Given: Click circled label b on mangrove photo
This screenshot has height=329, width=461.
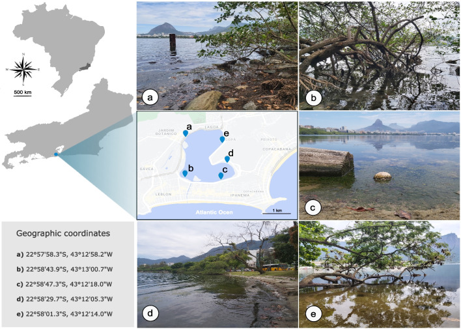Looking at the screenshot, I should tap(313, 98).
